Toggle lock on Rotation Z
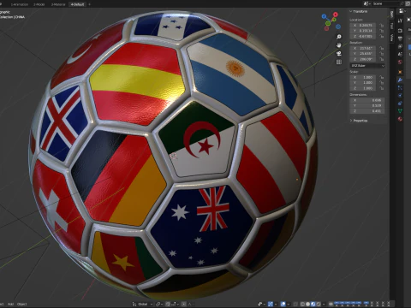 [x=382, y=59]
